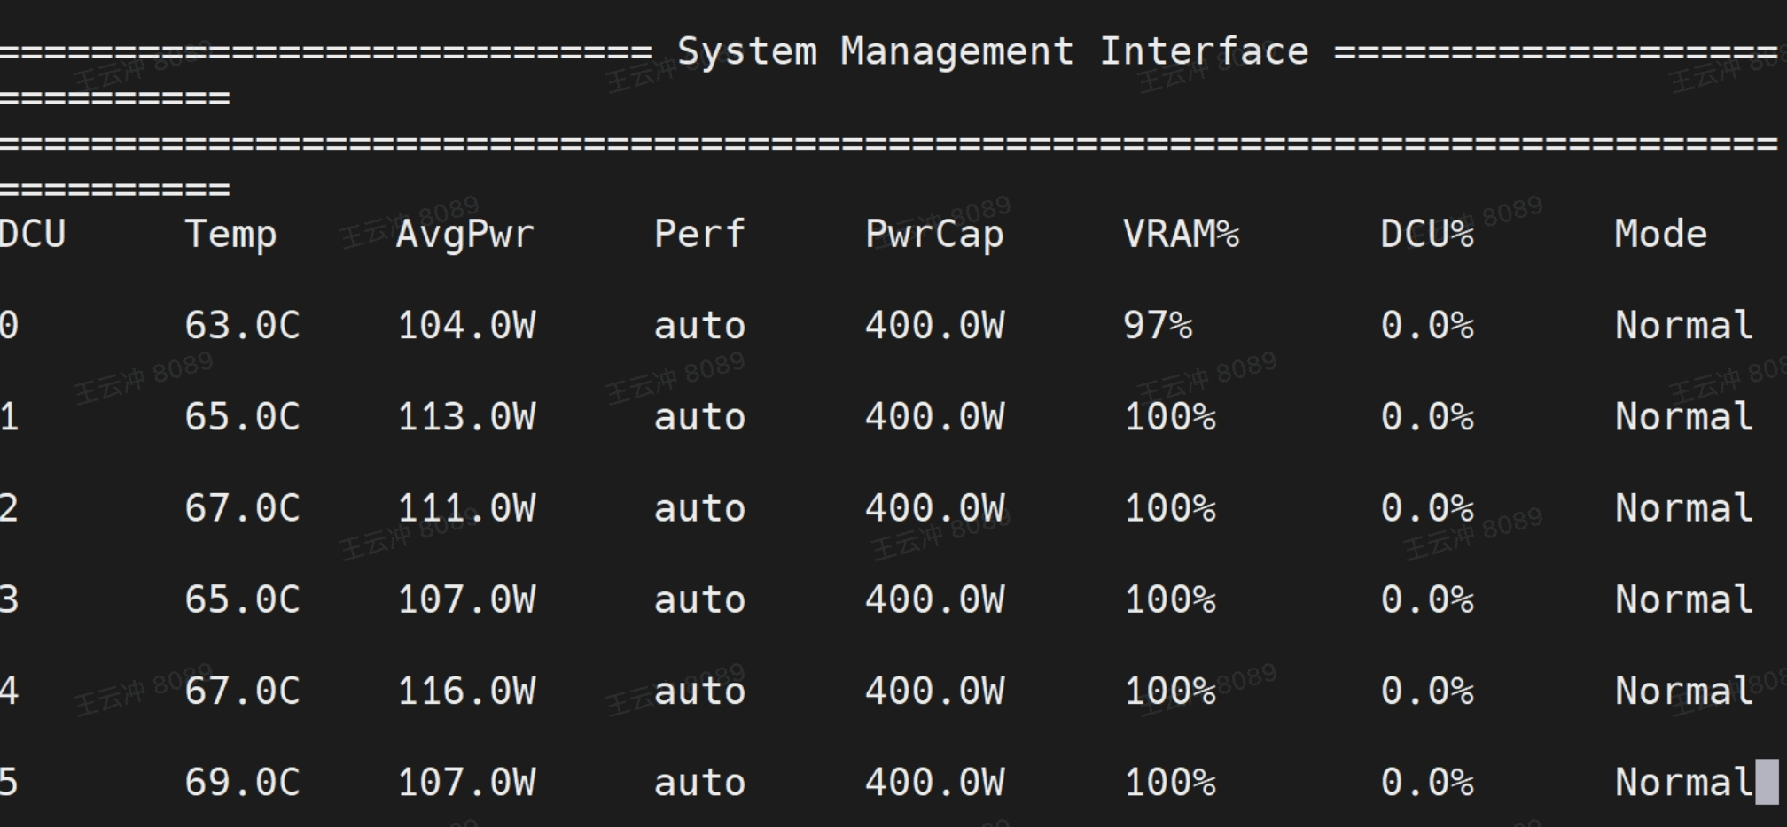Click the "Temp" column header
The width and height of the screenshot is (1787, 827).
coord(230,236)
